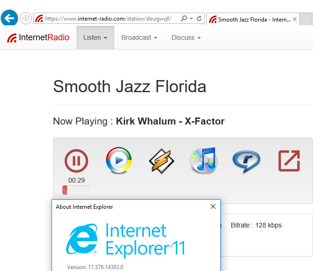The width and height of the screenshot is (313, 271).
Task: Open the popout player window icon
Action: pos(289,161)
